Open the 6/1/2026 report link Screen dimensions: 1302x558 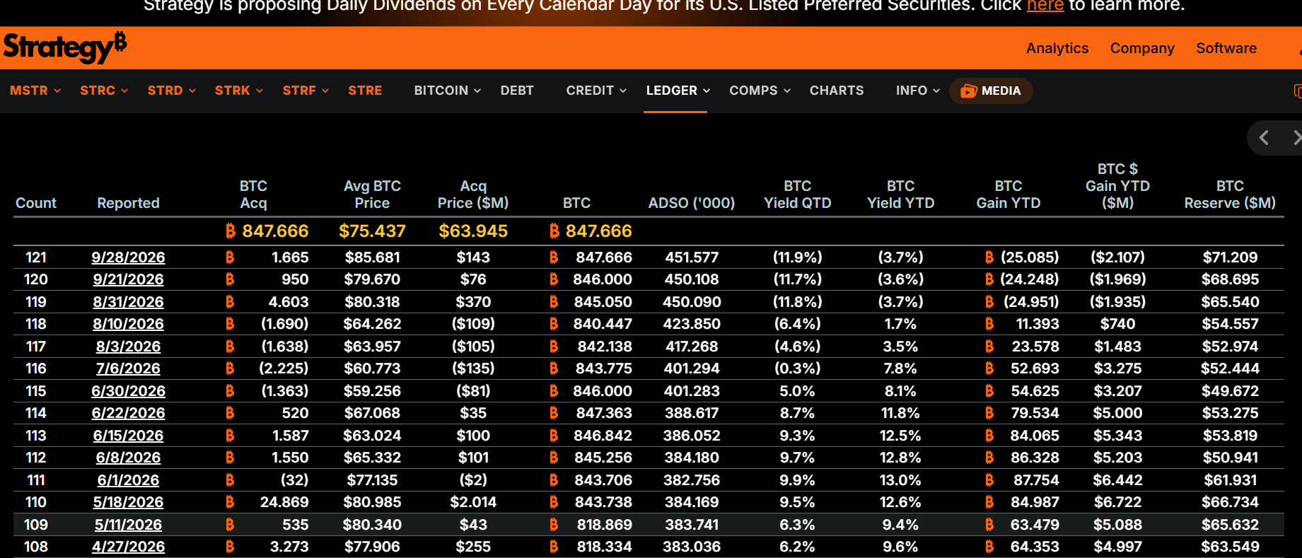pos(128,480)
